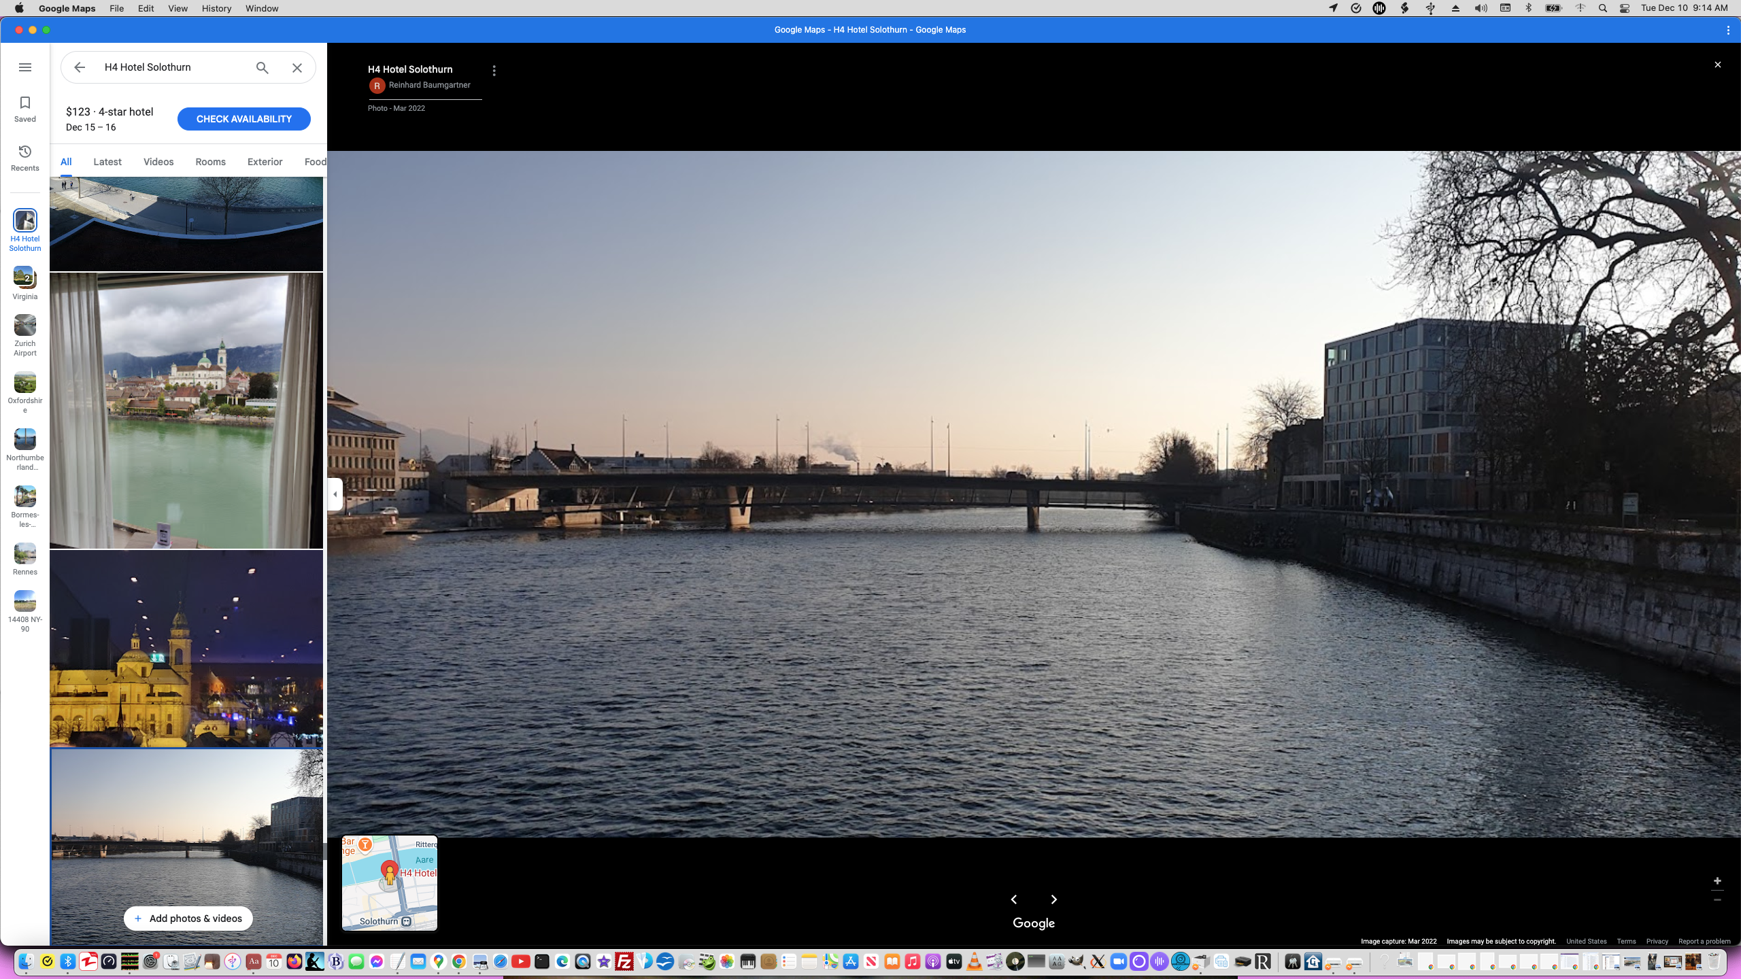Open the History menu in menu bar
1741x979 pixels.
coord(216,8)
